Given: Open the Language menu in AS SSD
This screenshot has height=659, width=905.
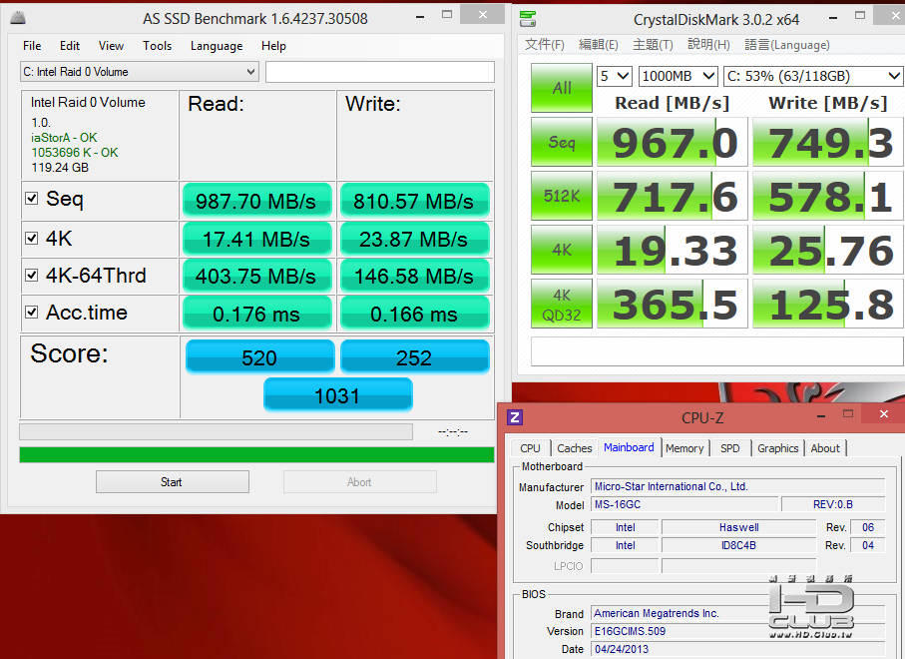Looking at the screenshot, I should pos(217,46).
